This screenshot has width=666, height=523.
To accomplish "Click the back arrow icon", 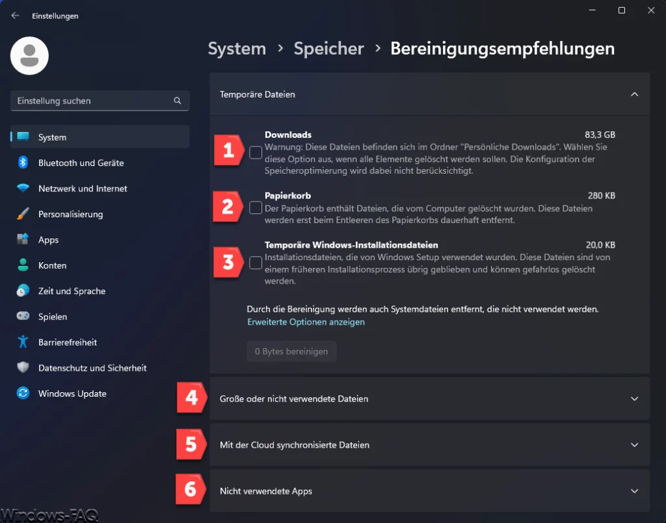I will click(x=16, y=16).
